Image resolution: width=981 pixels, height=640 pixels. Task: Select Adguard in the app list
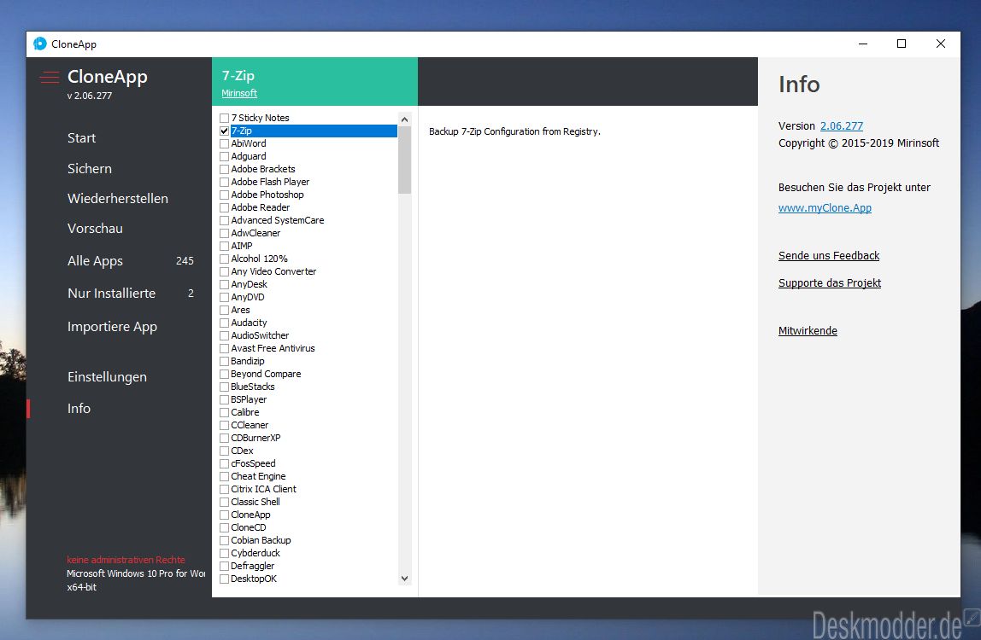pyautogui.click(x=249, y=156)
